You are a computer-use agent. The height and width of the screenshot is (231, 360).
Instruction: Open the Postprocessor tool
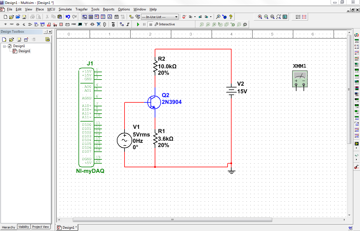116,17
